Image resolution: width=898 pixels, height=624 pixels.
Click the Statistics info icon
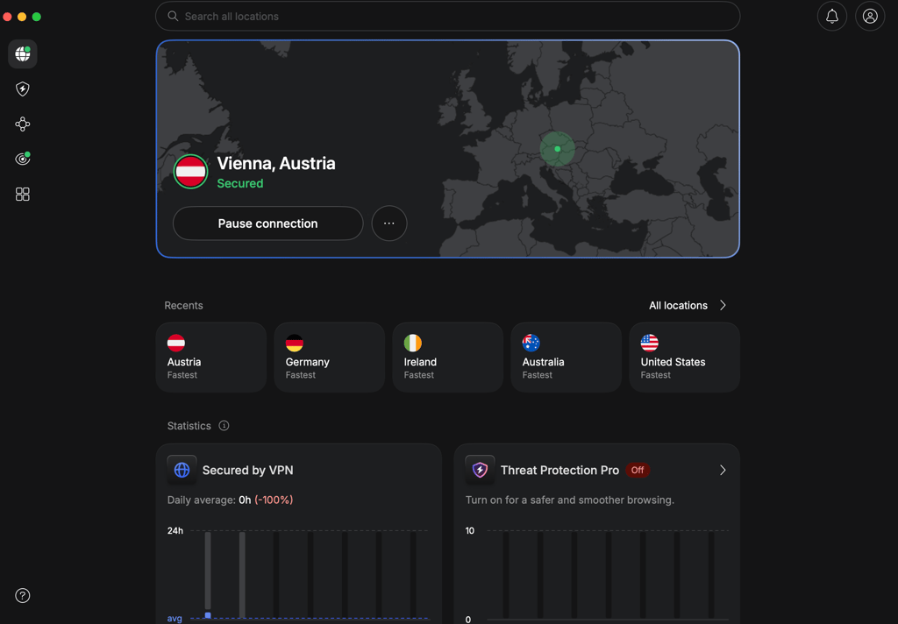tap(224, 425)
